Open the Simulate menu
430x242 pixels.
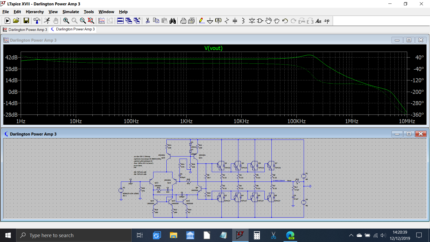click(x=71, y=12)
